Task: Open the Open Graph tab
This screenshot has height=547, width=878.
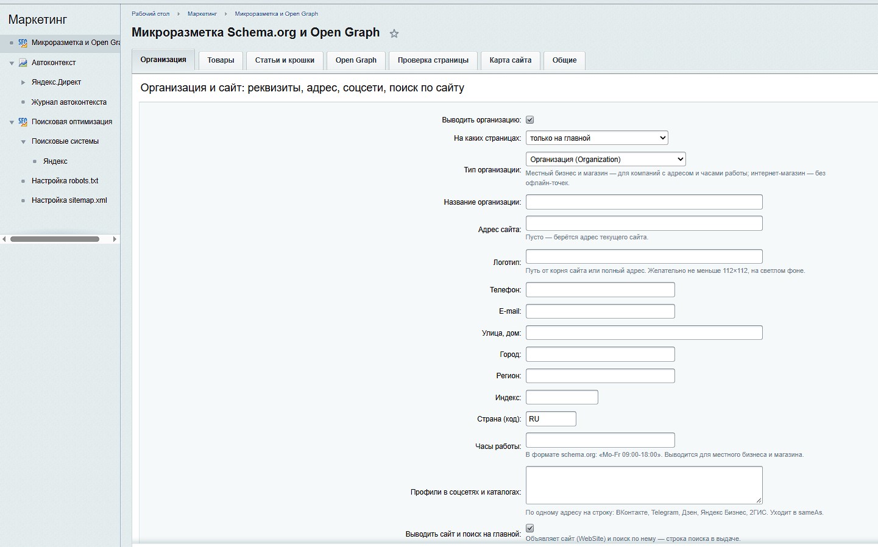Action: [356, 60]
